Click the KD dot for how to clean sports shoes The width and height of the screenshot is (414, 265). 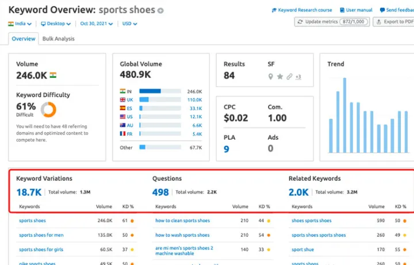click(269, 221)
